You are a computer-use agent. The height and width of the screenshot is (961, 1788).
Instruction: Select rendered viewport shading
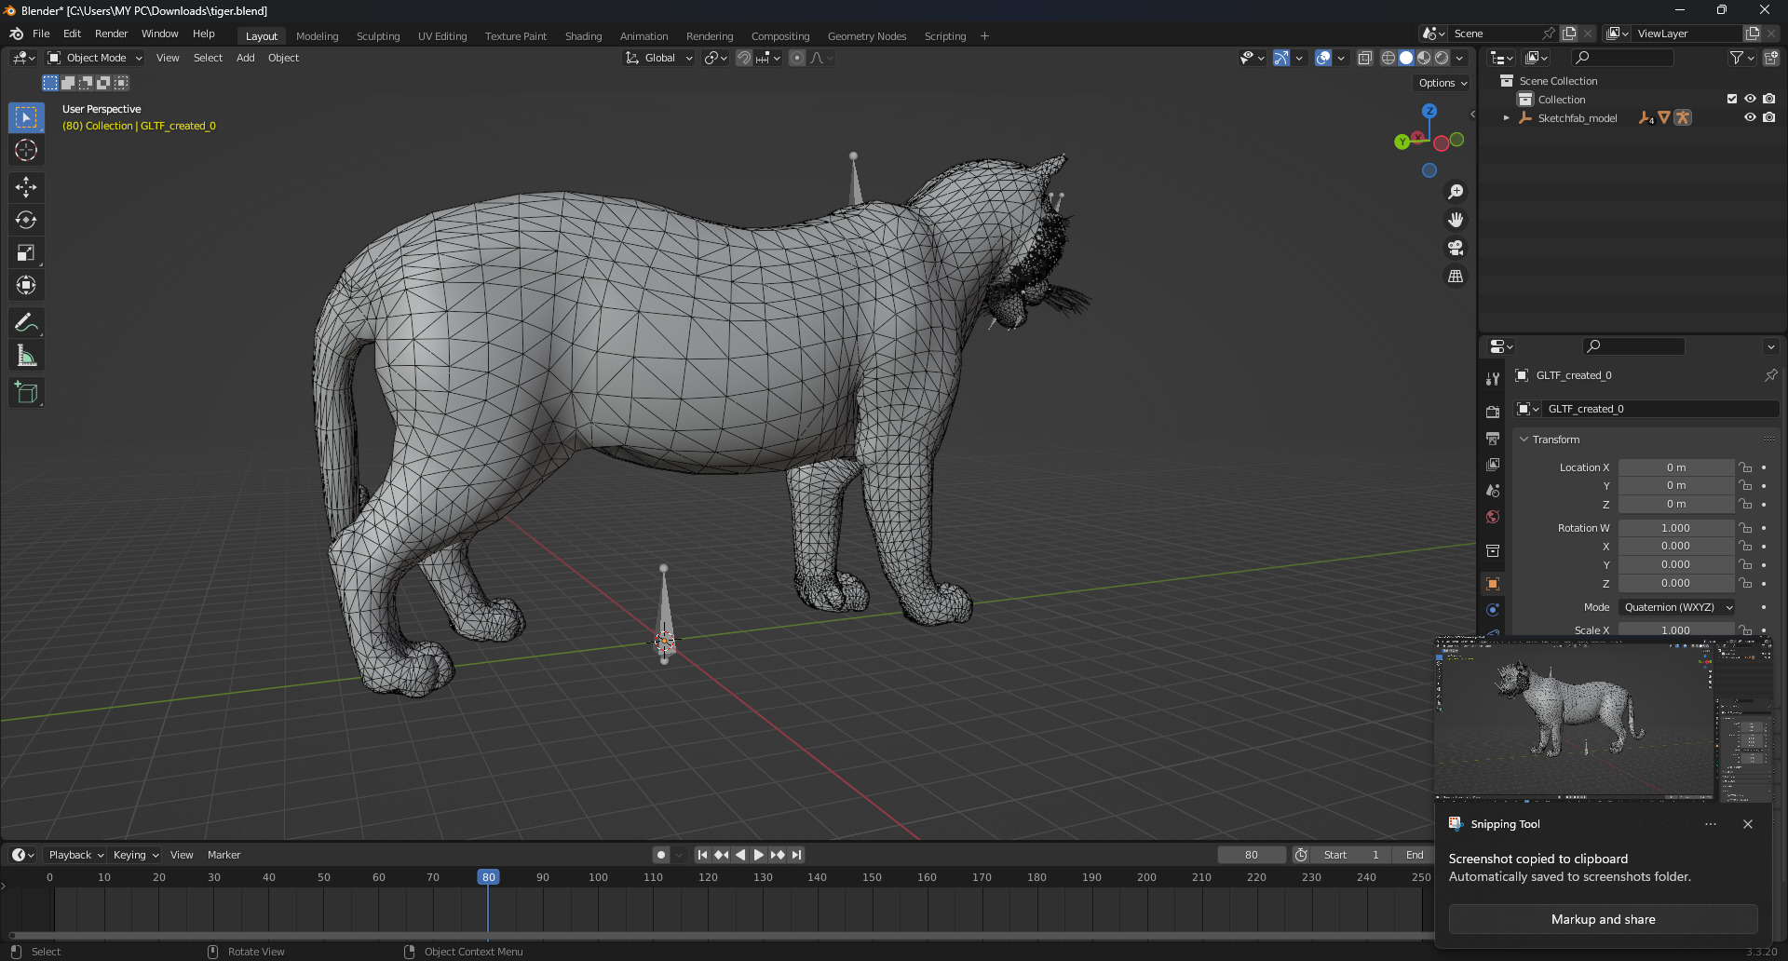click(1442, 58)
